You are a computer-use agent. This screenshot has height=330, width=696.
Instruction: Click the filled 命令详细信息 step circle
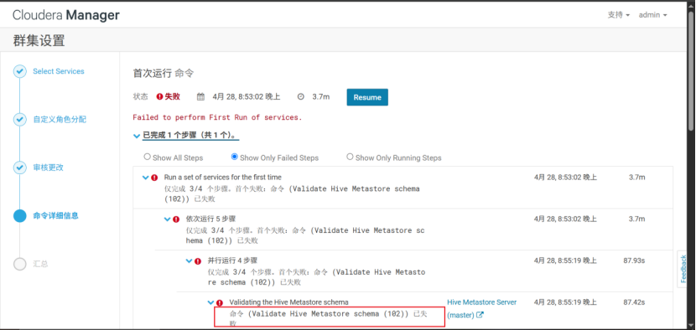coord(20,216)
